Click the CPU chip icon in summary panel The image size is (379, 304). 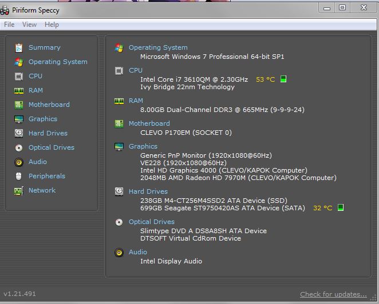119,71
